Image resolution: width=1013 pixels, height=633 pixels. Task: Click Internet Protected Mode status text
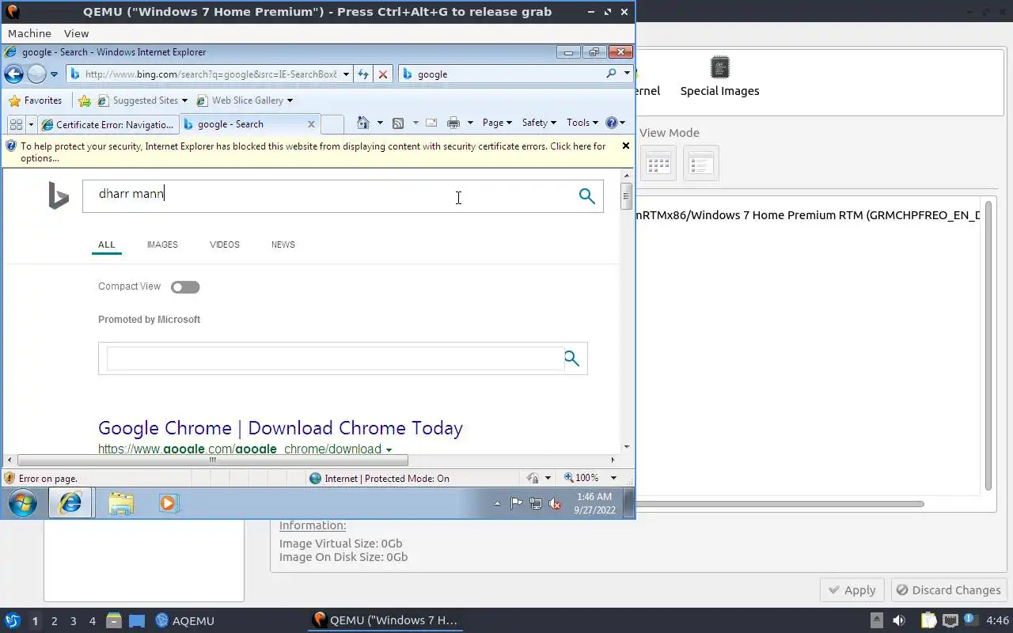pos(387,478)
